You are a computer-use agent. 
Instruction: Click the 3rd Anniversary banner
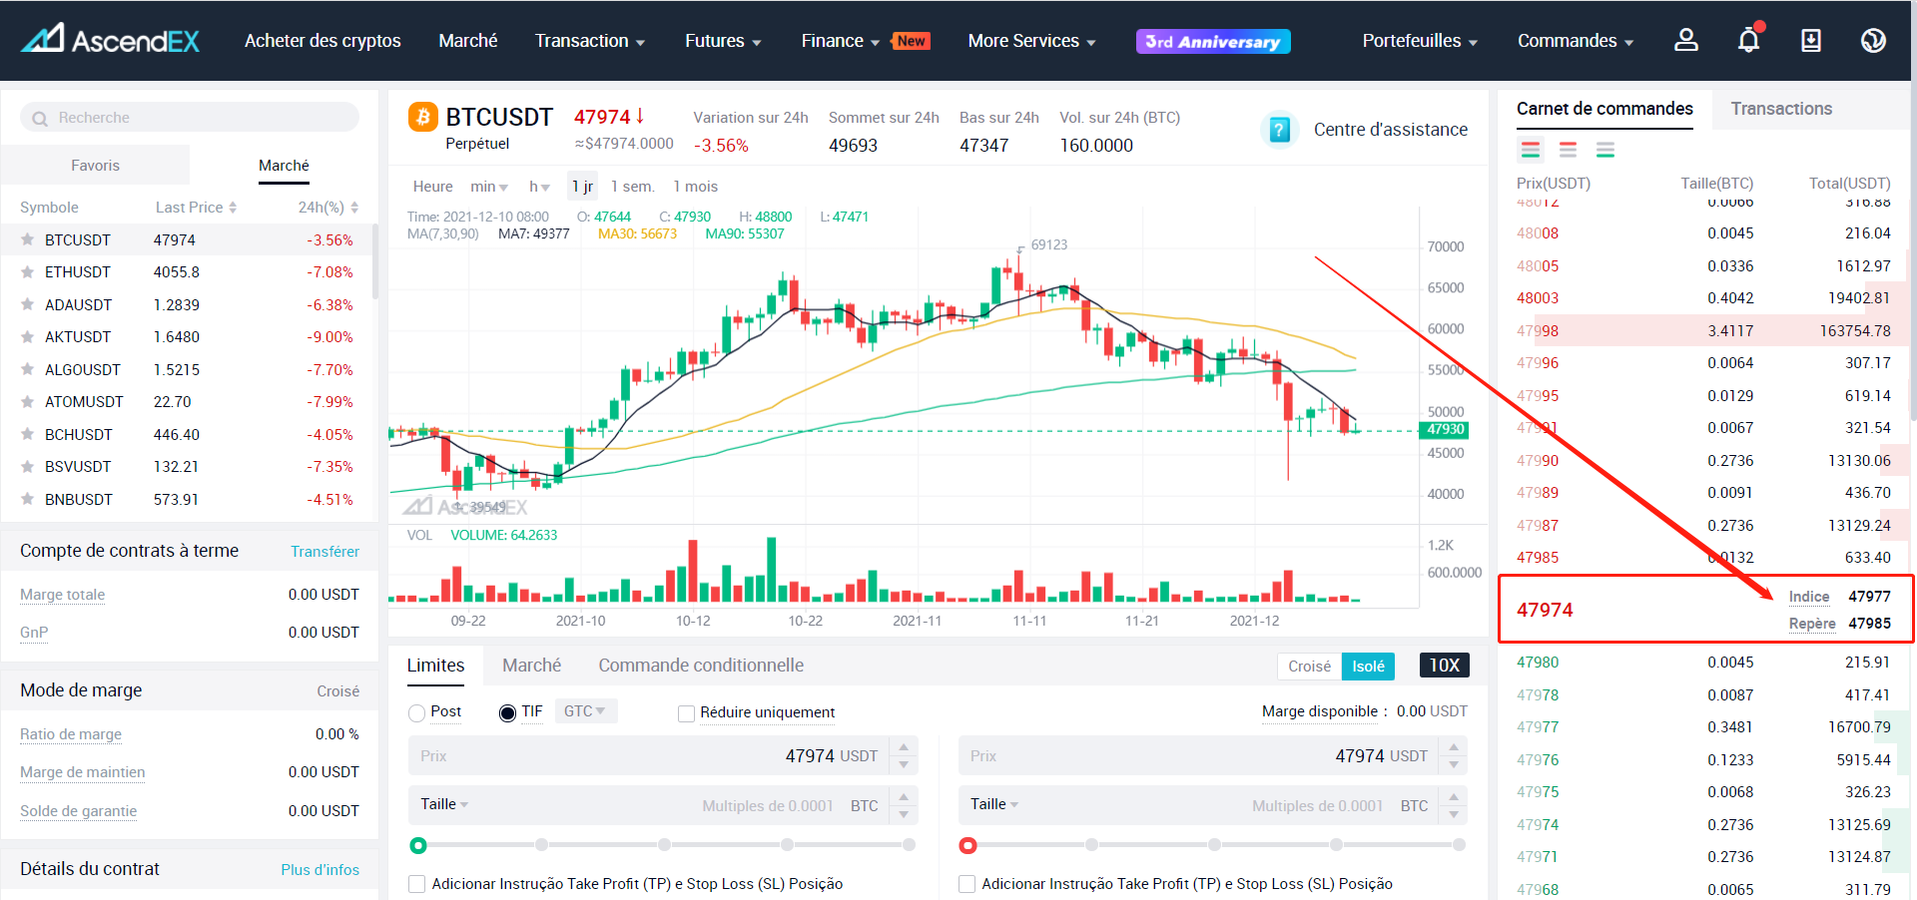tap(1213, 41)
